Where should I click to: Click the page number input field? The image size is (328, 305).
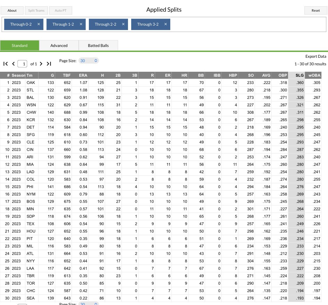(22, 64)
